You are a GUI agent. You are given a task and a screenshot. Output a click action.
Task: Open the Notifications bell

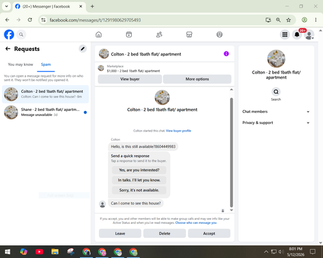click(297, 34)
